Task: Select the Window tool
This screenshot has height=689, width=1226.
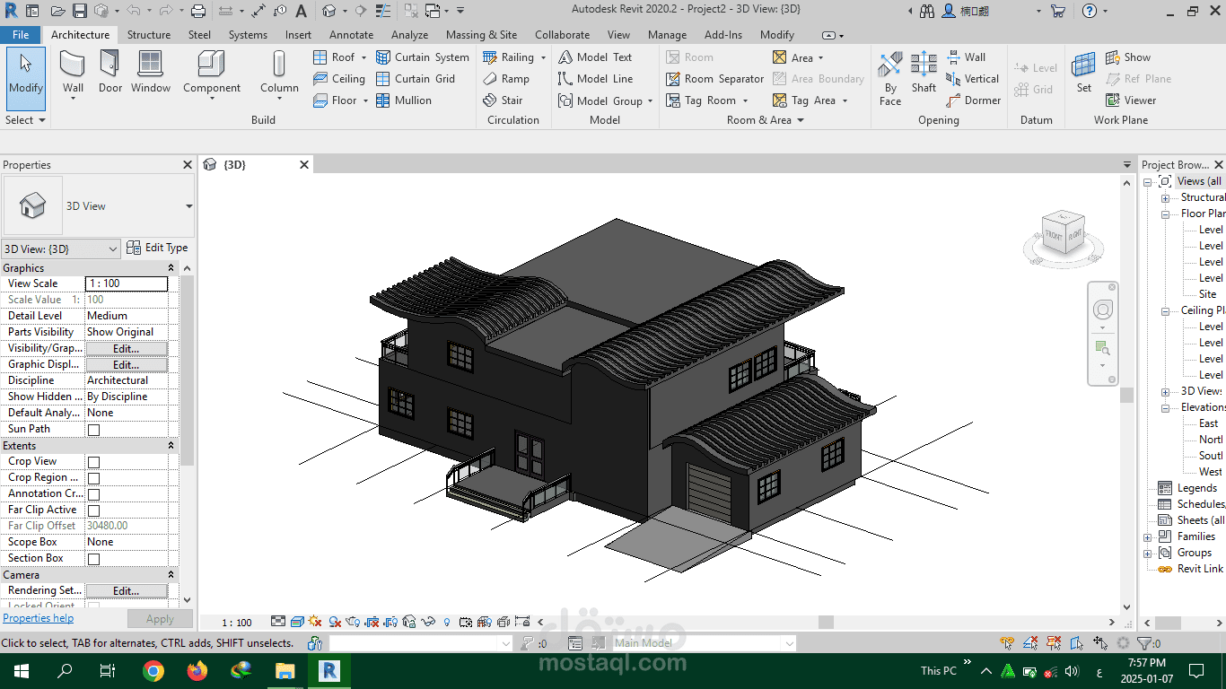Action: tap(151, 72)
